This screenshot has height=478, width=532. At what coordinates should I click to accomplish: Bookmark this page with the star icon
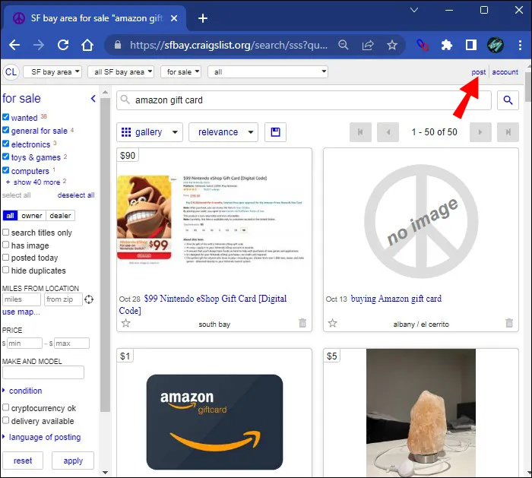pyautogui.click(x=392, y=45)
